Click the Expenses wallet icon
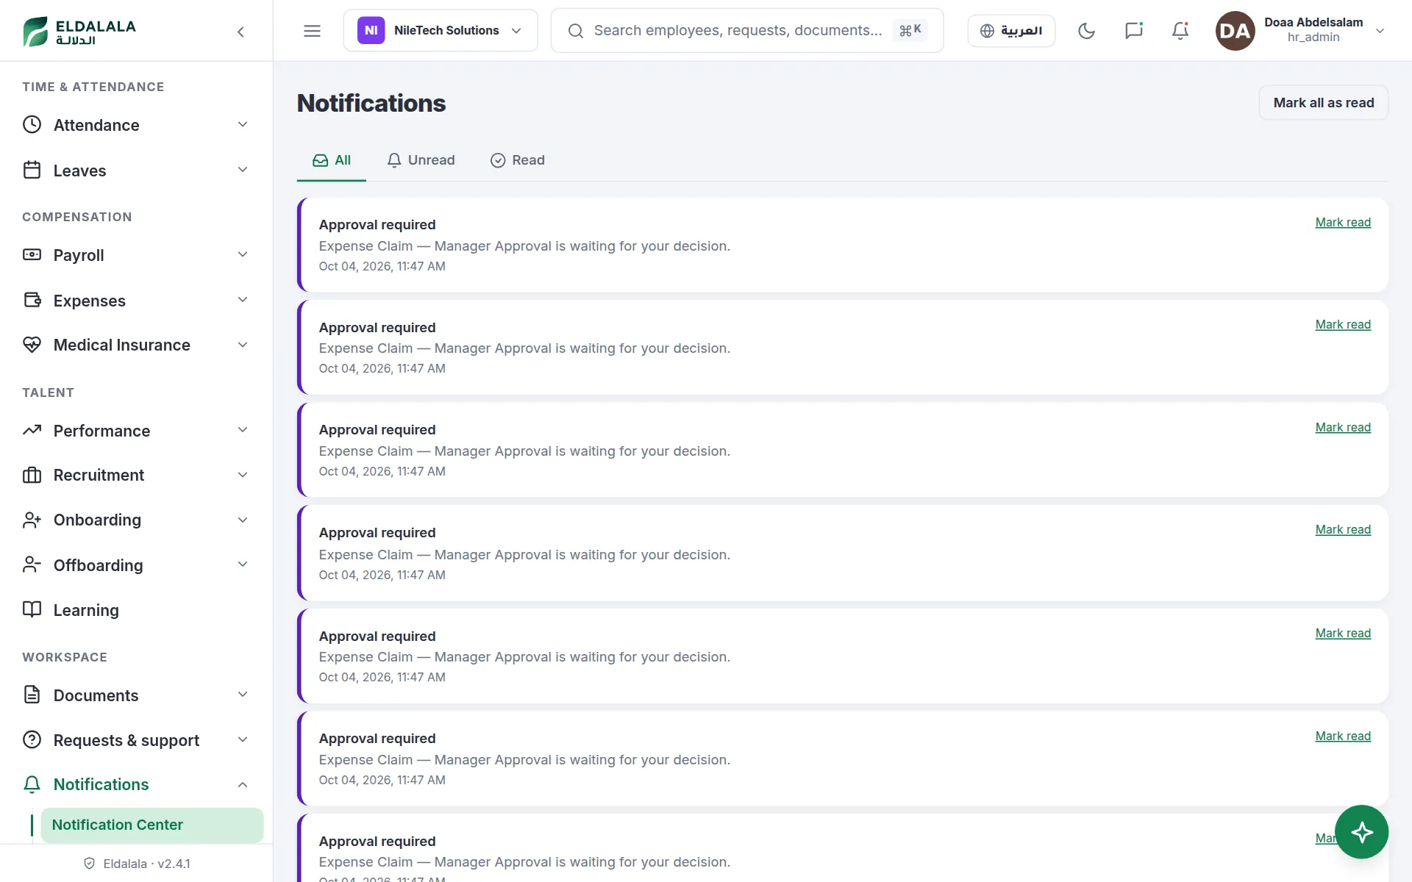The height and width of the screenshot is (882, 1412). [32, 300]
